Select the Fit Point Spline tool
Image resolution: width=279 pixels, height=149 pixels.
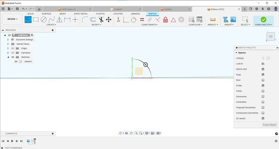tap(52, 19)
